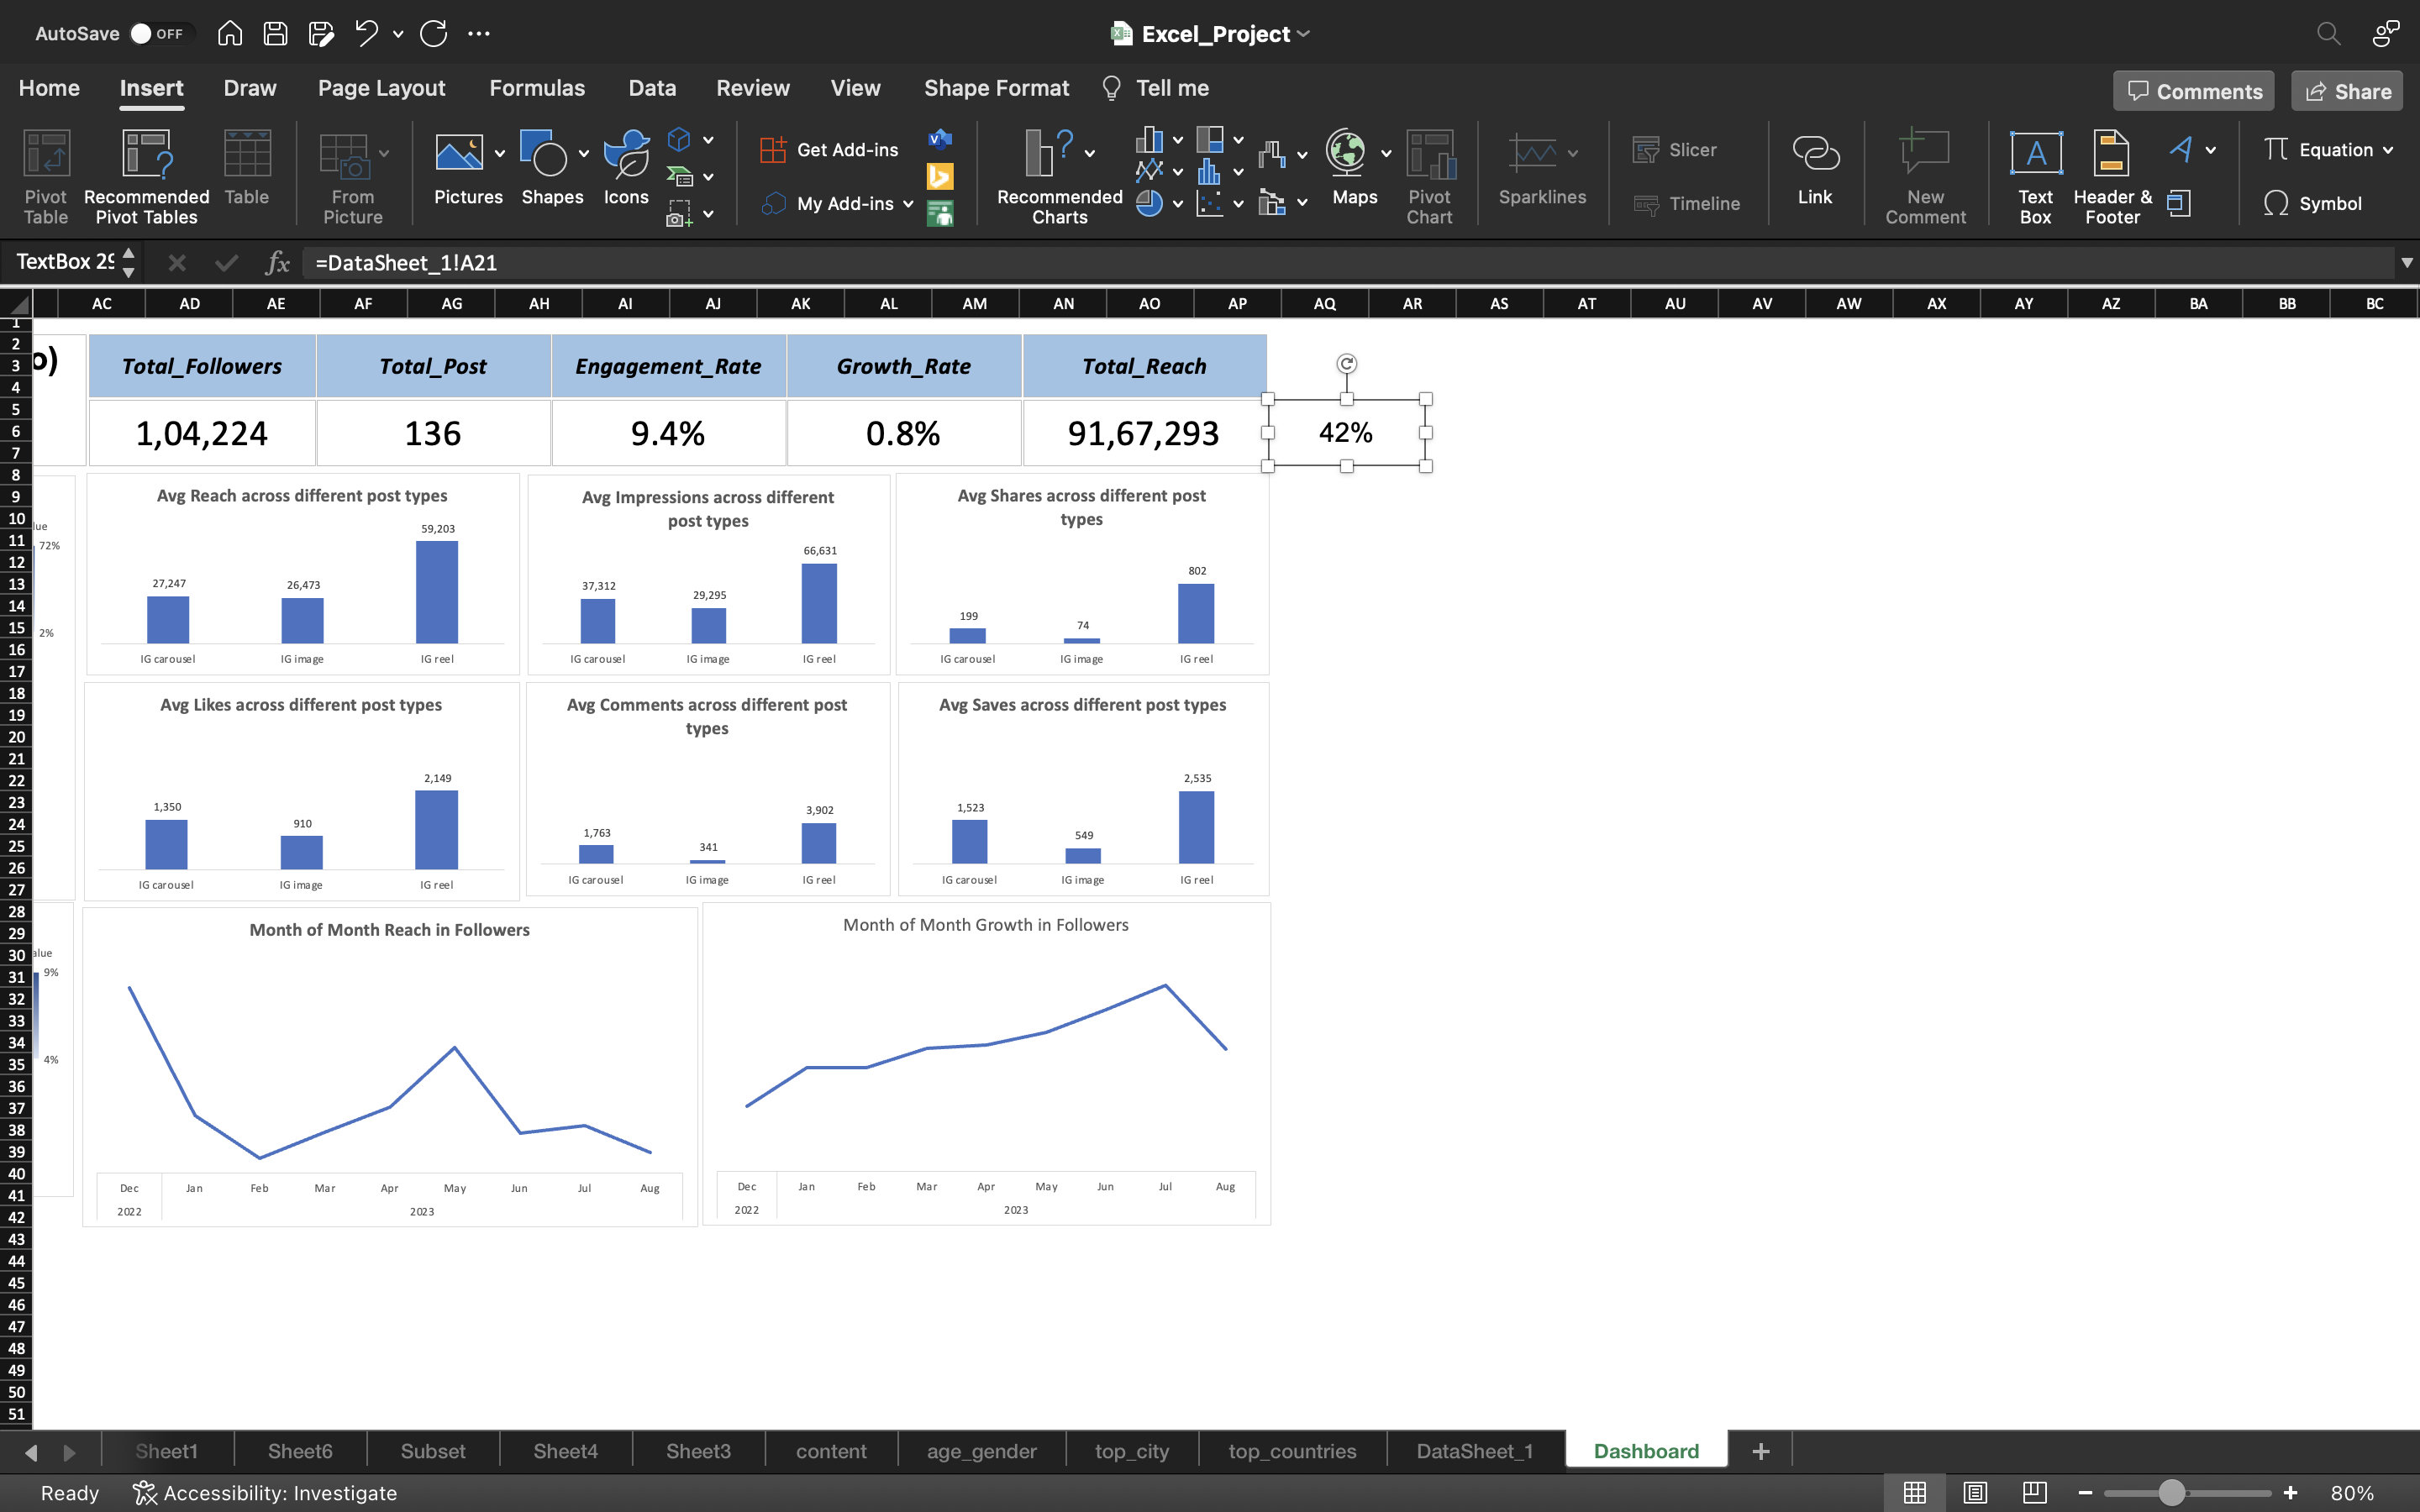Click the pie chart icon
The width and height of the screenshot is (2420, 1512).
pyautogui.click(x=1149, y=204)
